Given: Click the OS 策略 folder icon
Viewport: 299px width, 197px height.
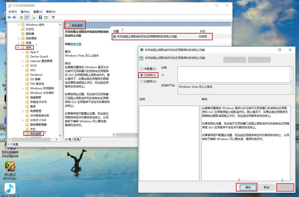Looking at the screenshot, I should 27,79.
